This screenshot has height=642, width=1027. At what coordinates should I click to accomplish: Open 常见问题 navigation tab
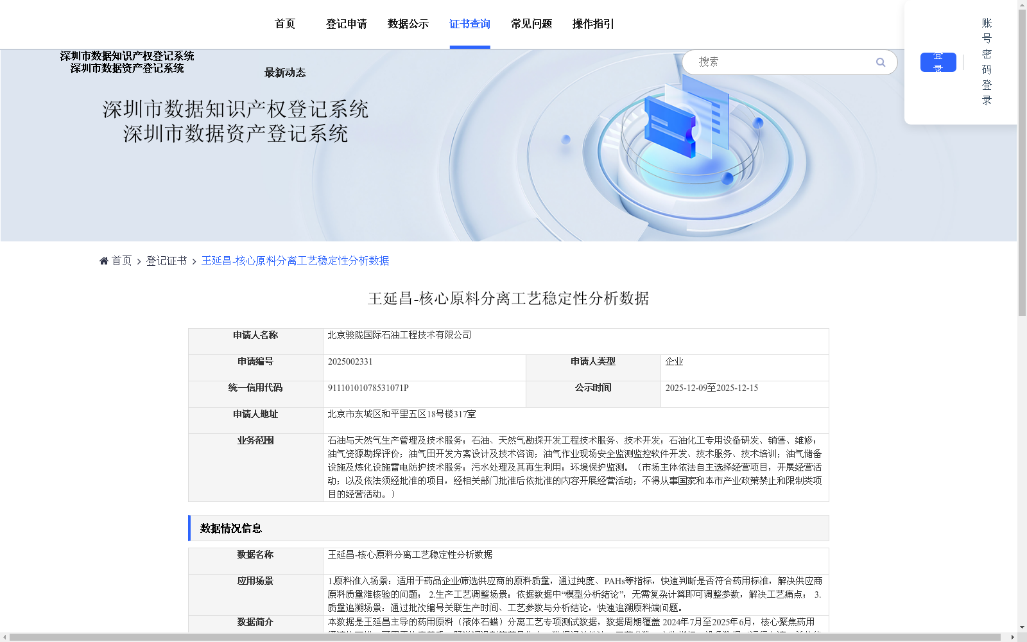coord(531,24)
